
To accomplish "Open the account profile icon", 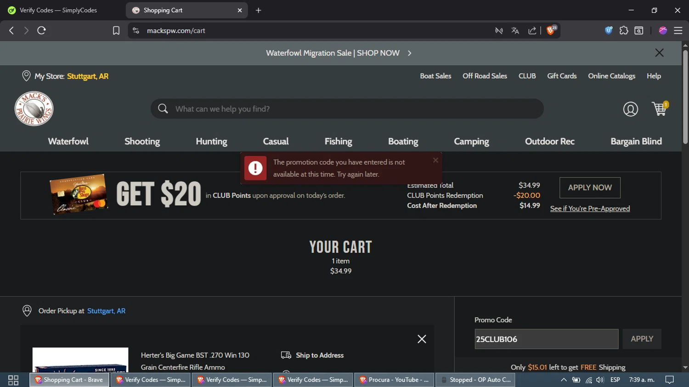I will [630, 109].
